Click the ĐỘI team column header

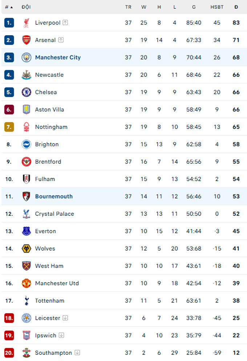tap(26, 7)
